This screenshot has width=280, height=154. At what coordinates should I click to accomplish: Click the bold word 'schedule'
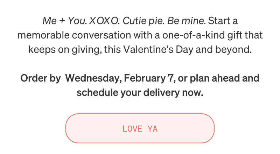97,92
